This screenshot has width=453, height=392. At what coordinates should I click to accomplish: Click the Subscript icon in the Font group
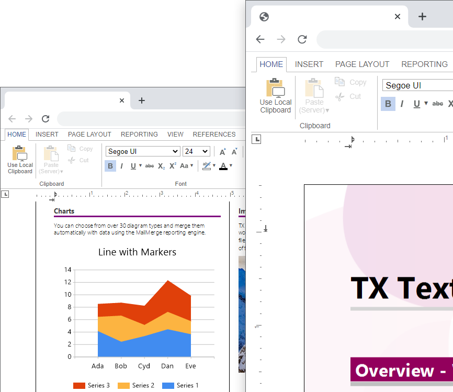[x=162, y=166]
